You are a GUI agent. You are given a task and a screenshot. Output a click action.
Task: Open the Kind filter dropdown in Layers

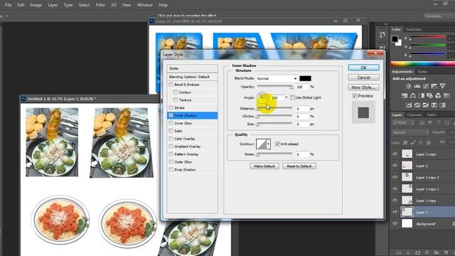click(404, 123)
